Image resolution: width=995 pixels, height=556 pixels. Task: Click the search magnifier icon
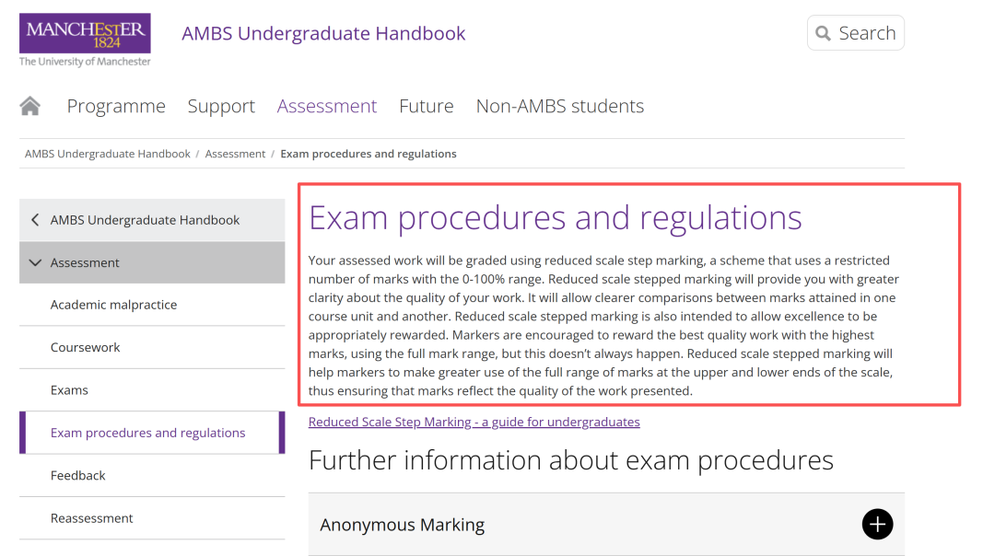pos(823,34)
